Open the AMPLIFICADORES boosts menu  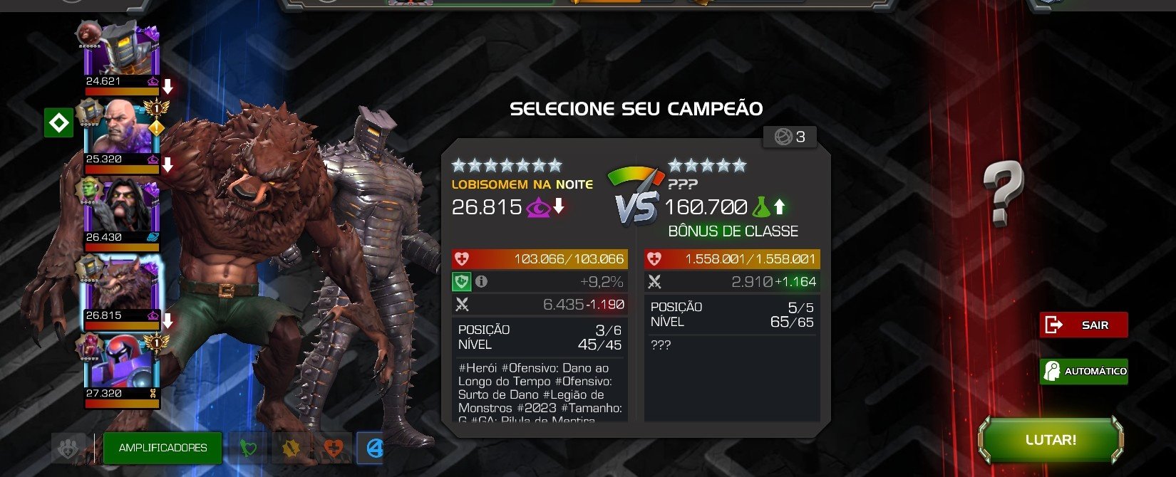(163, 448)
